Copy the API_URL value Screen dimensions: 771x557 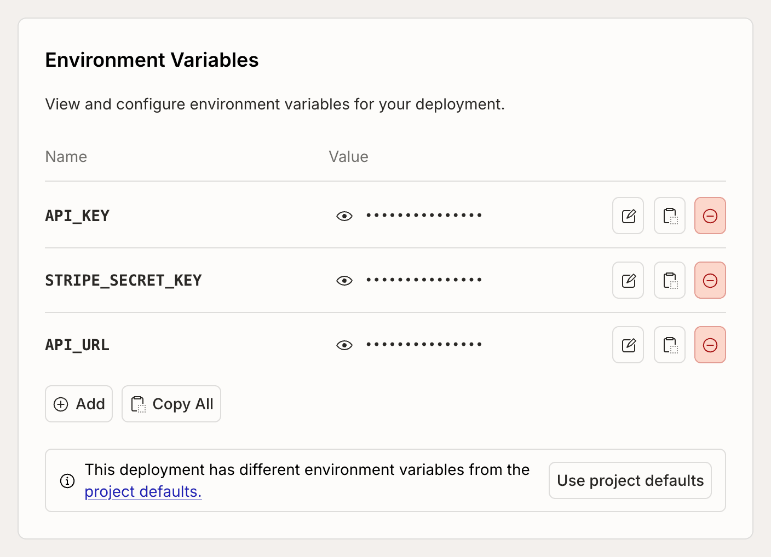(670, 345)
